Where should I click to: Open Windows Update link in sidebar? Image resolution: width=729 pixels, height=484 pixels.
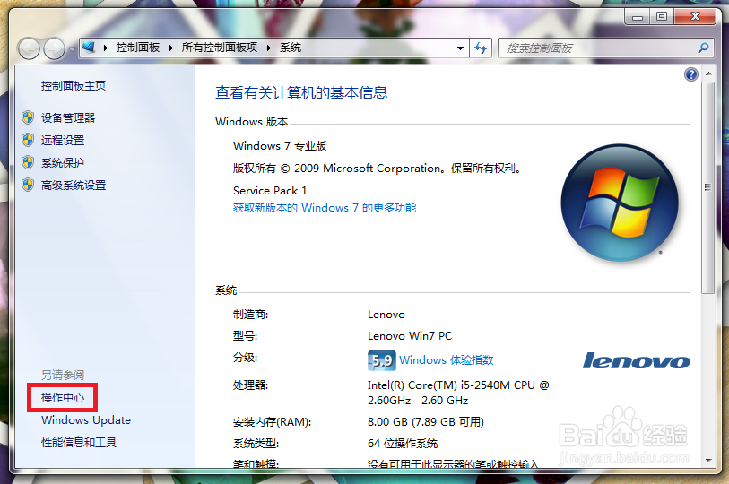(86, 419)
